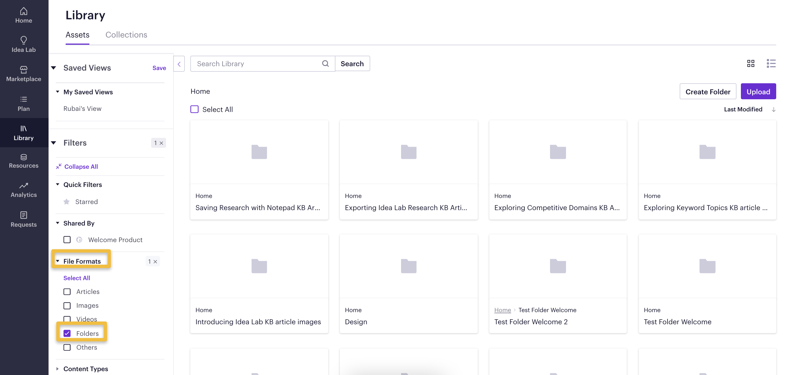Switch to grid view layout
This screenshot has width=790, height=375.
[751, 63]
